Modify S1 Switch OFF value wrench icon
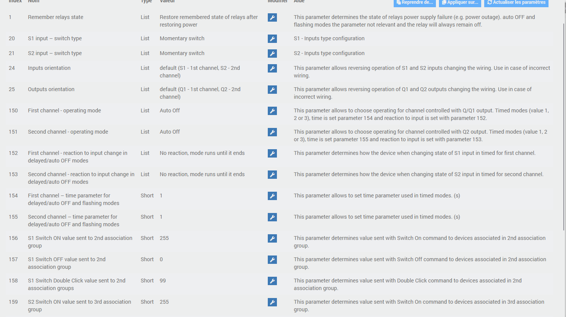The image size is (566, 317). [x=272, y=260]
